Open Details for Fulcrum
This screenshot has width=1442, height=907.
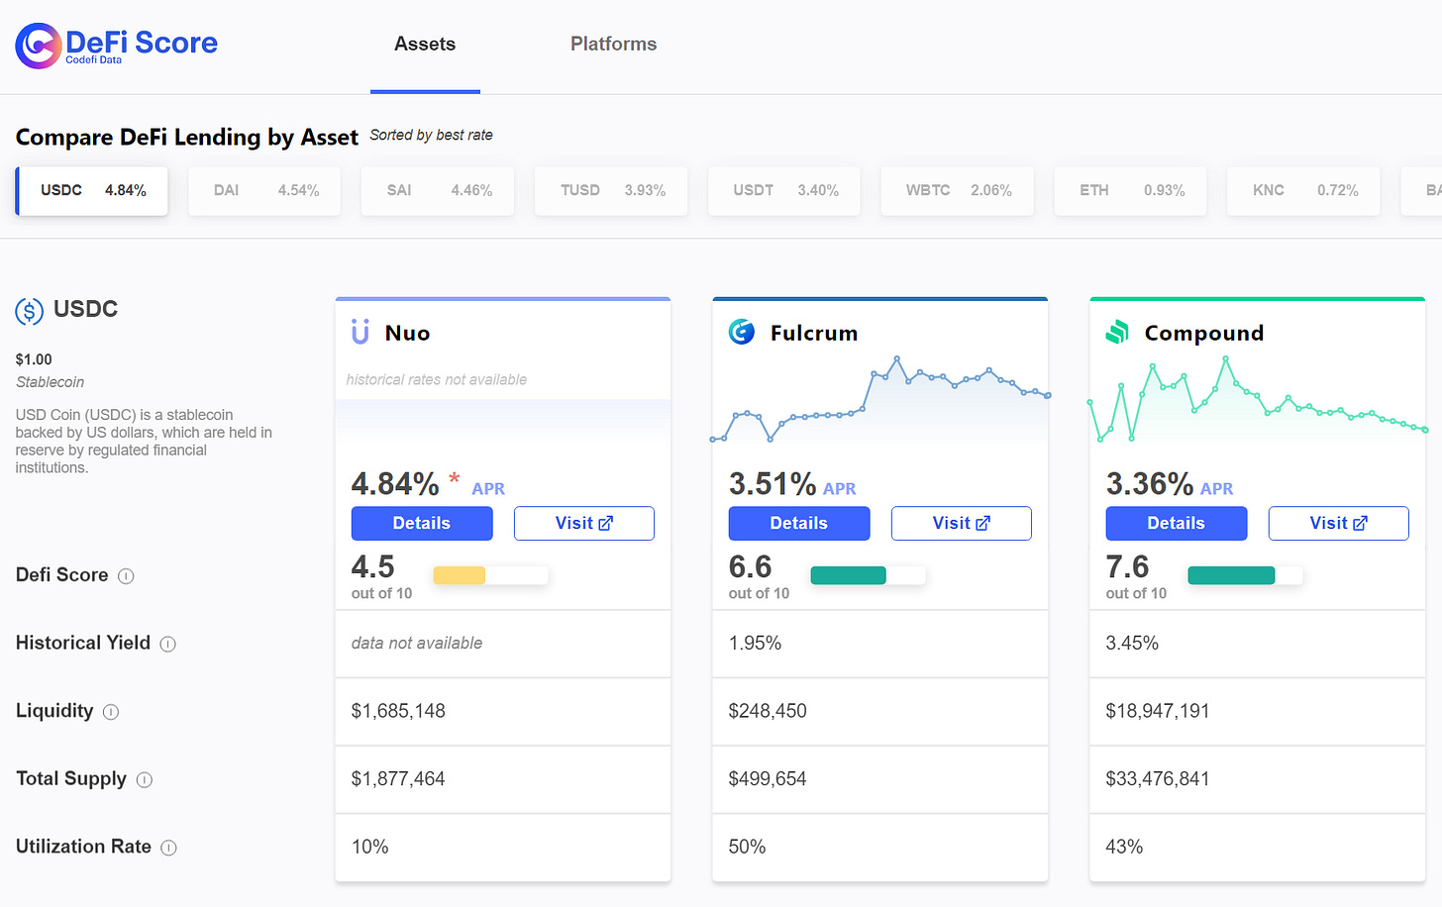[799, 523]
